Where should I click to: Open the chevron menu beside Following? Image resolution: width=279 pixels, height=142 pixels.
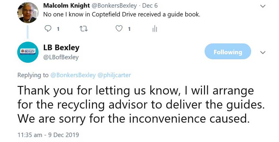[263, 52]
